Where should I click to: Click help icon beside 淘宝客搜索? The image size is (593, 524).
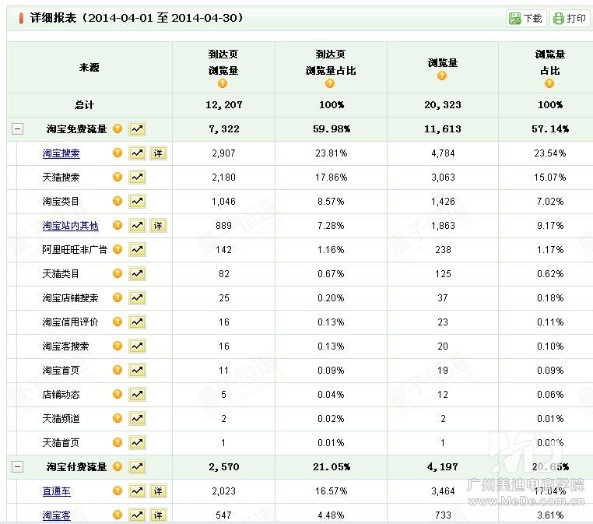(x=118, y=346)
